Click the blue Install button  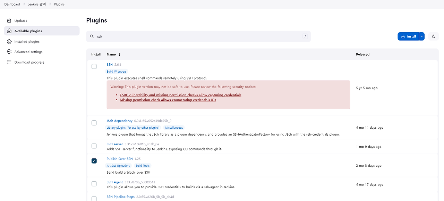[408, 36]
